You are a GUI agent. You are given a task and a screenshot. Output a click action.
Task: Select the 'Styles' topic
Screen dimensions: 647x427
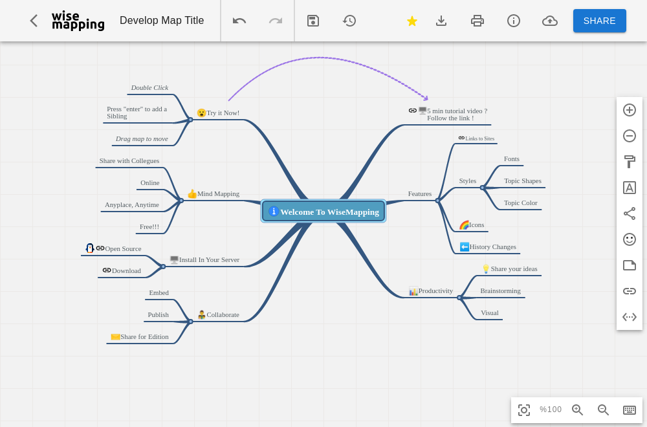coord(468,181)
